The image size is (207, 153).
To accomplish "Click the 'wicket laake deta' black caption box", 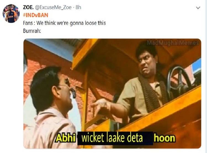I will [115, 138].
